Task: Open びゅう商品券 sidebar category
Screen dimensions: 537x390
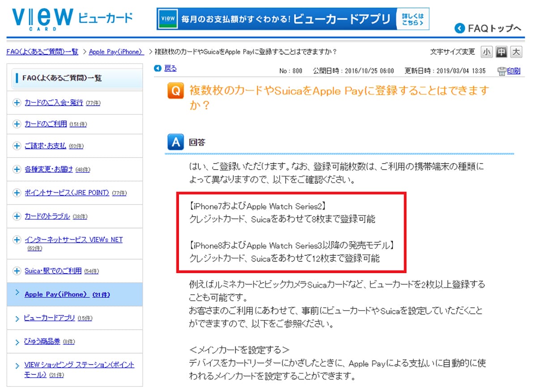Action: pos(42,342)
